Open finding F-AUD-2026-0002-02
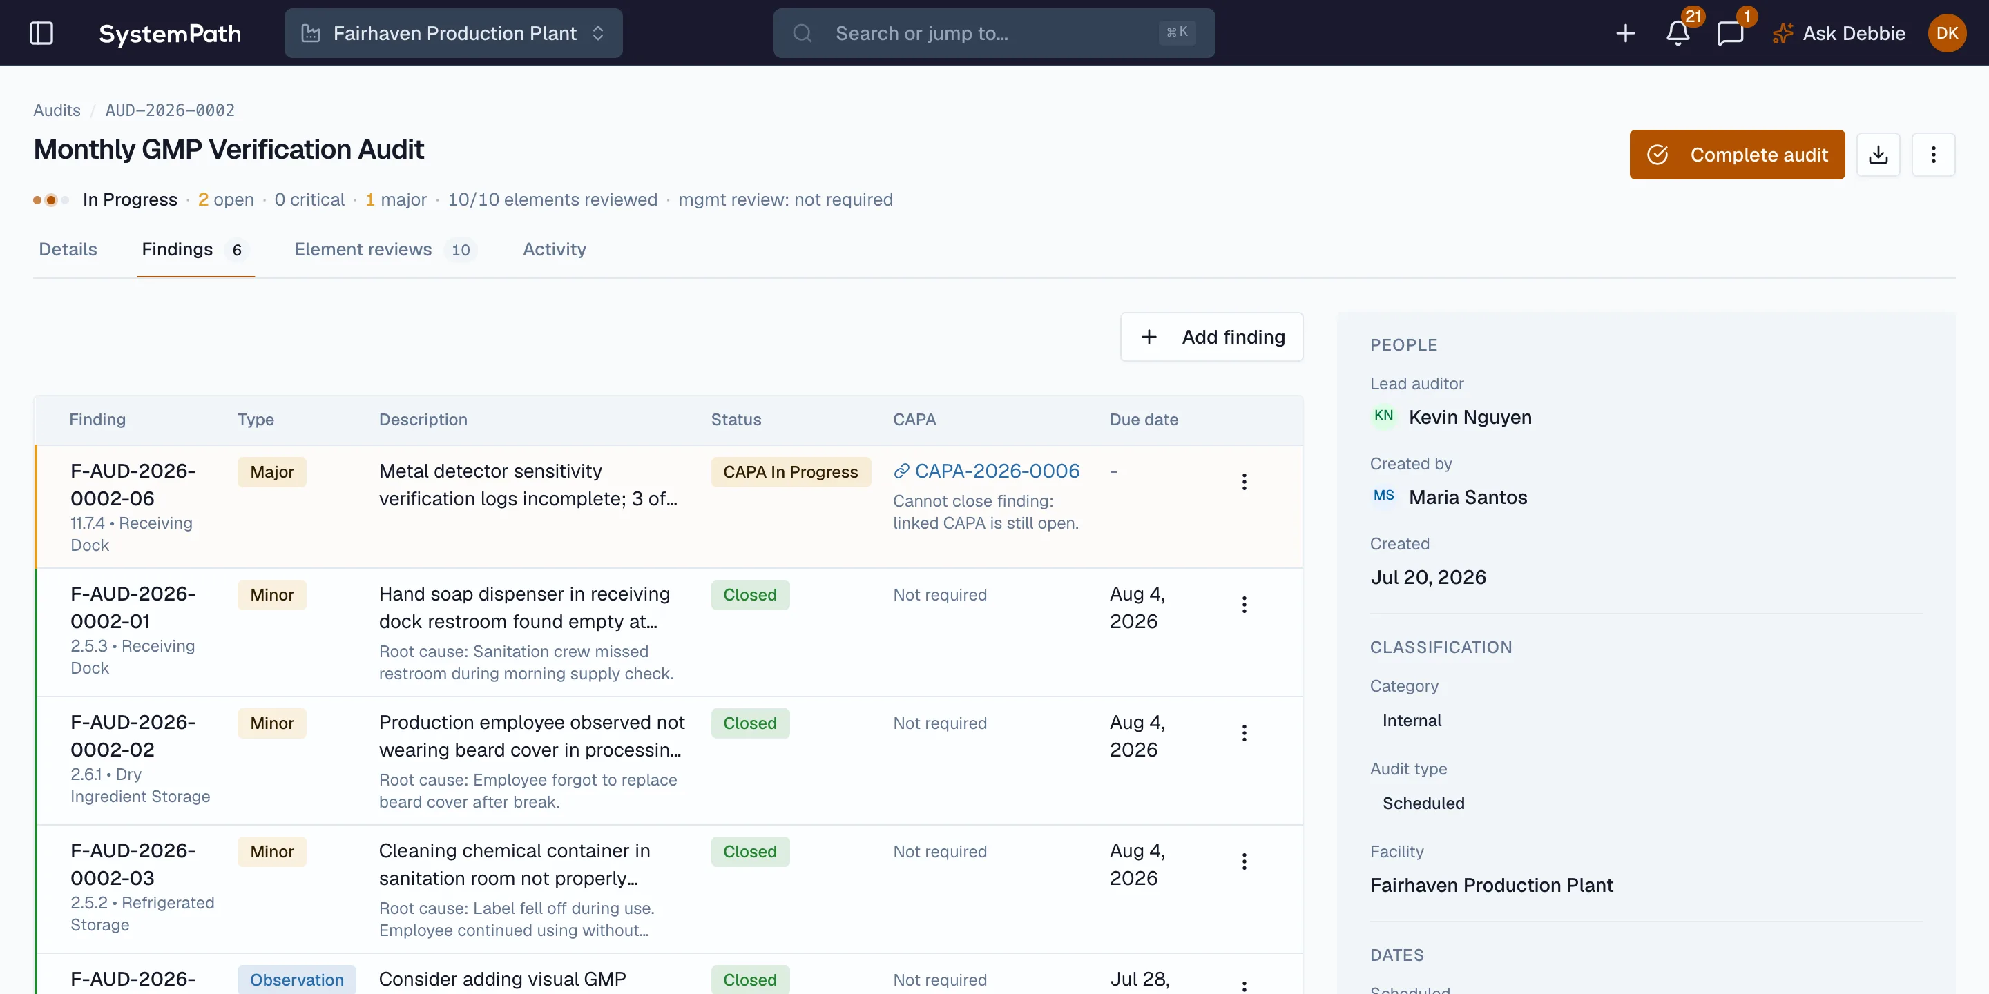The image size is (1989, 994). (133, 735)
